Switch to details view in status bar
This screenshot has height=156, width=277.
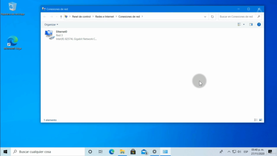tap(256, 120)
